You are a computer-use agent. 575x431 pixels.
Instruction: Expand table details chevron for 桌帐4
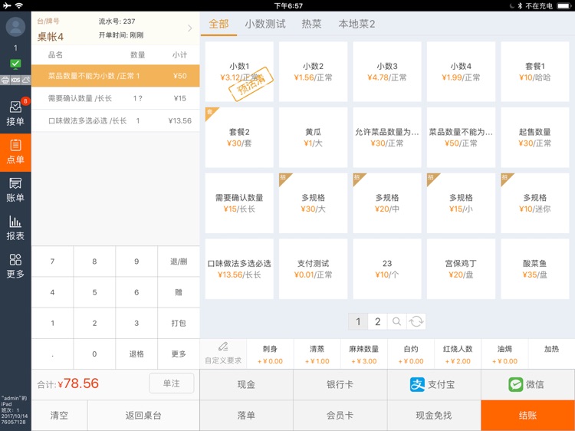189,28
